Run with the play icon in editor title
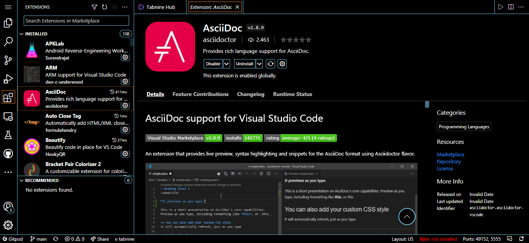This screenshot has width=529, height=243. coord(501,7)
